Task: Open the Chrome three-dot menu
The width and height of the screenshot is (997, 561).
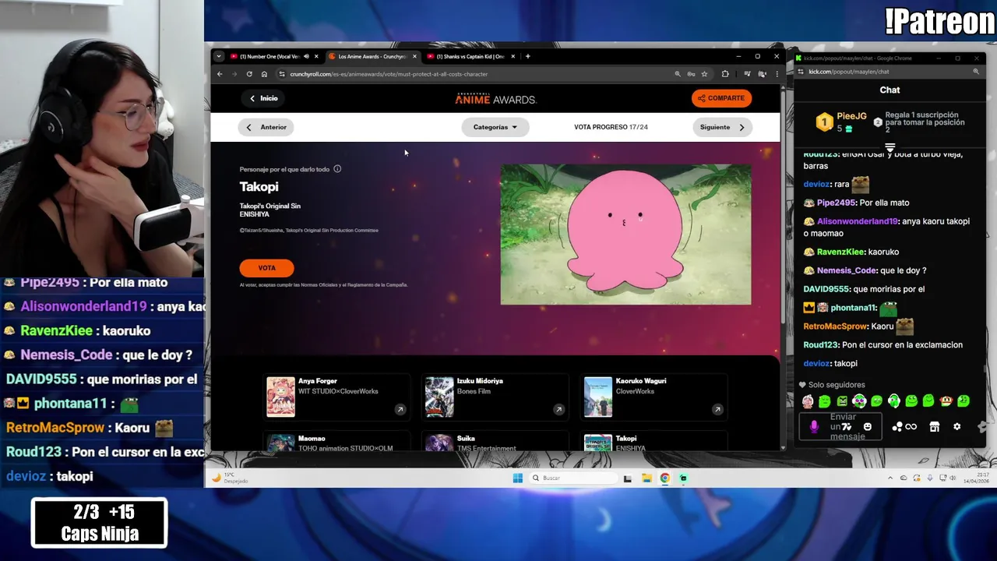Action: coord(777,74)
